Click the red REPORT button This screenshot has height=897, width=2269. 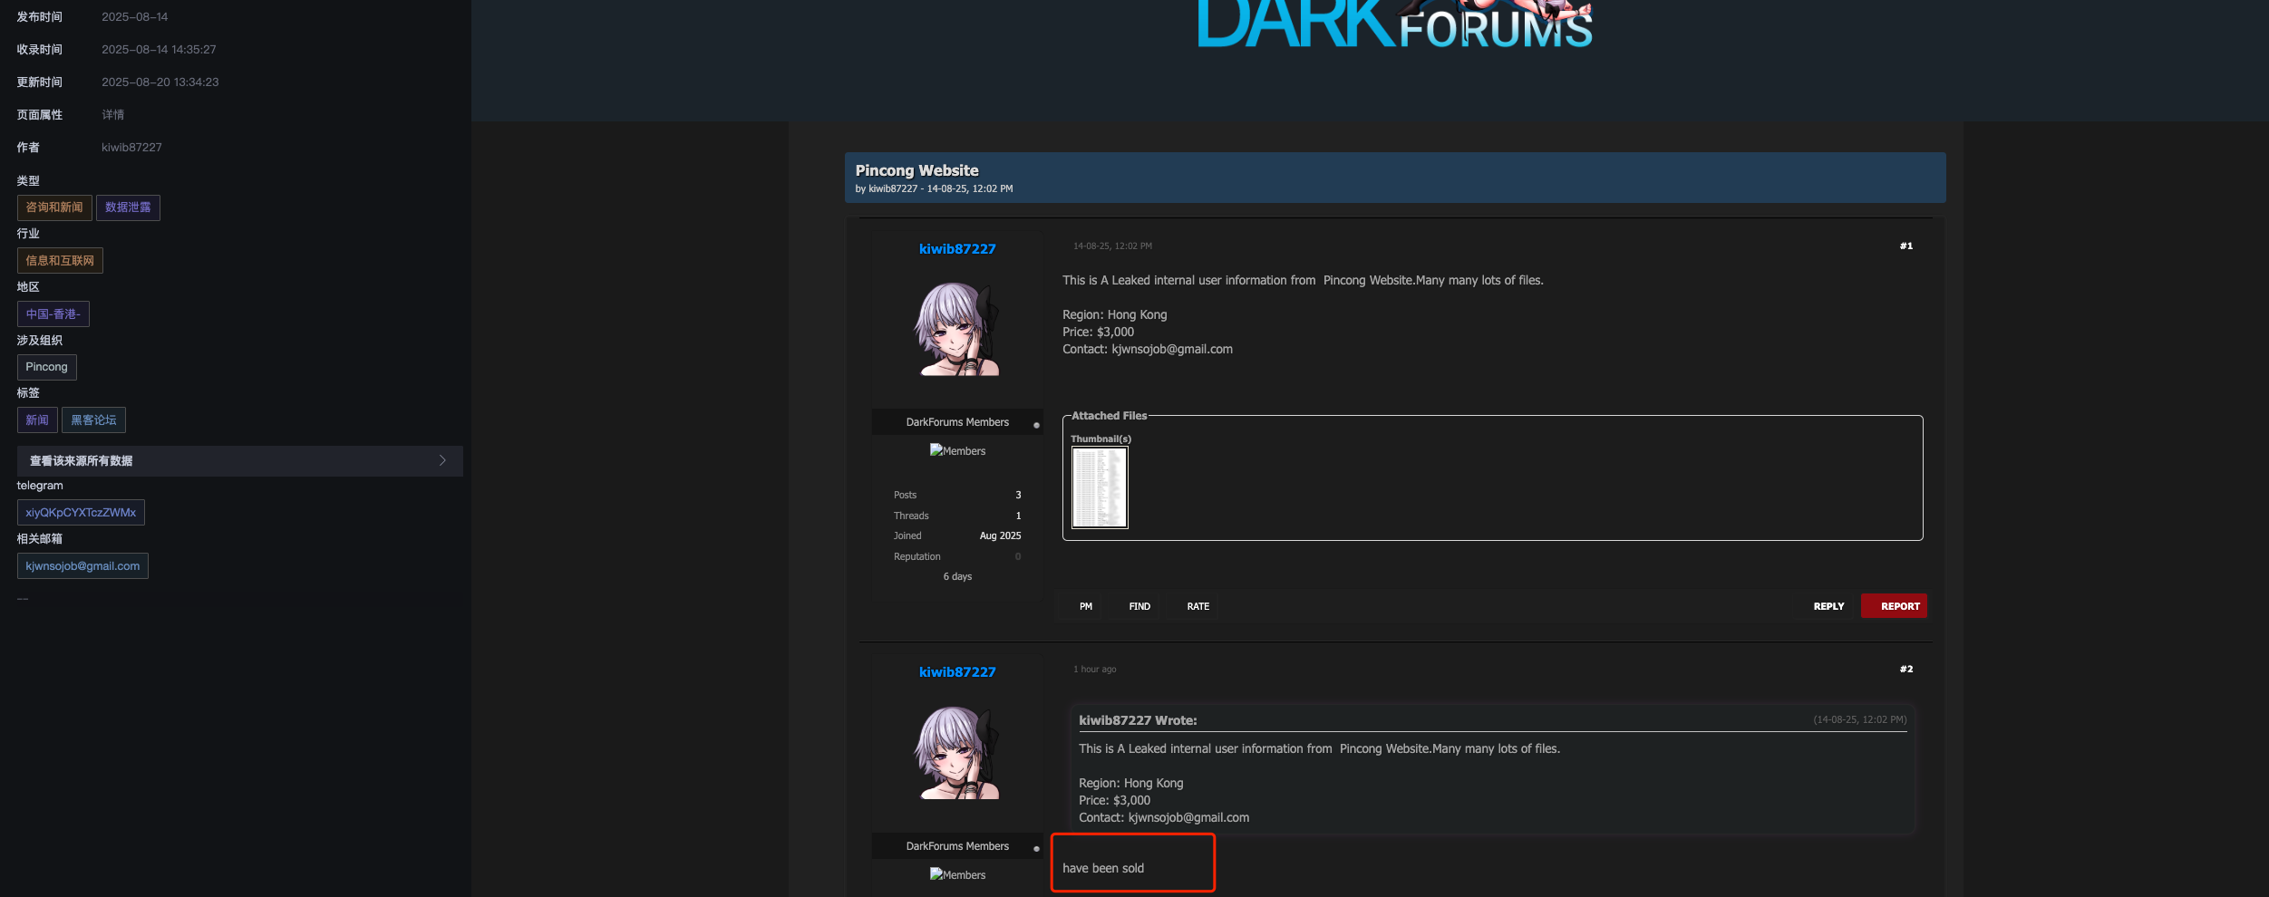pos(1894,606)
